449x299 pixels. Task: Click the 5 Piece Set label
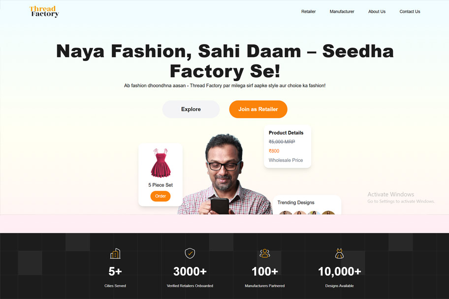pos(160,185)
